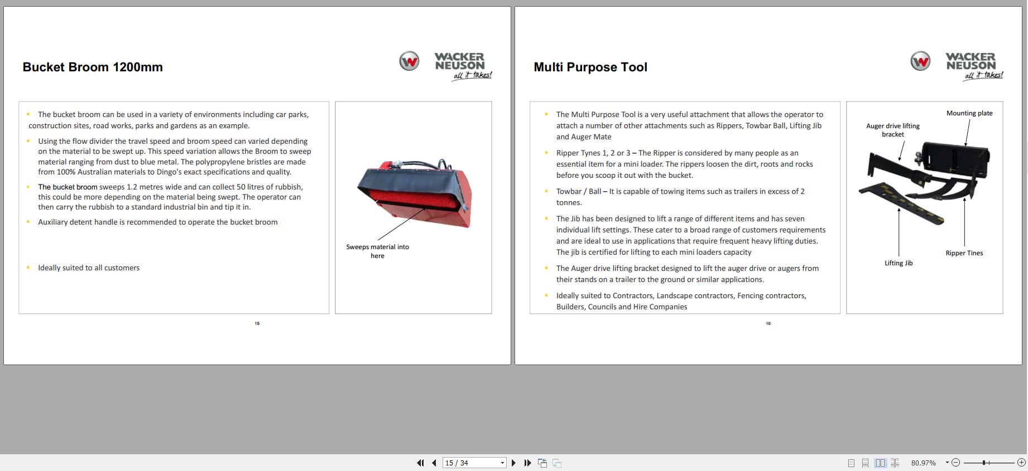Screen dimensions: 1028x471
Task: Open the zoom level dropdown arrow
Action: coord(947,463)
